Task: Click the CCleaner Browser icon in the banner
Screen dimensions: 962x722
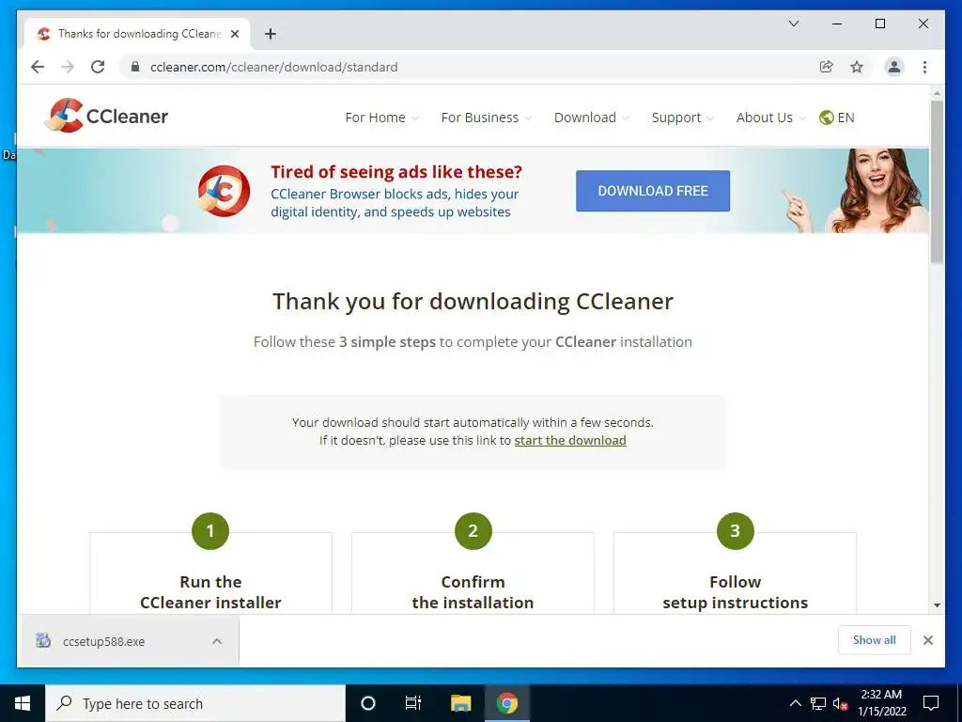Action: coord(224,191)
